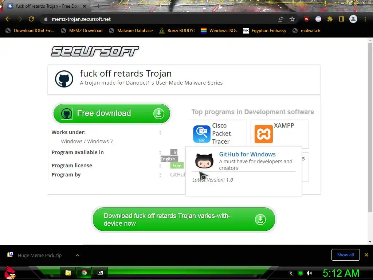The width and height of the screenshot is (373, 280).
Task: Open the MEMZ Download bookmark
Action: pos(82,31)
